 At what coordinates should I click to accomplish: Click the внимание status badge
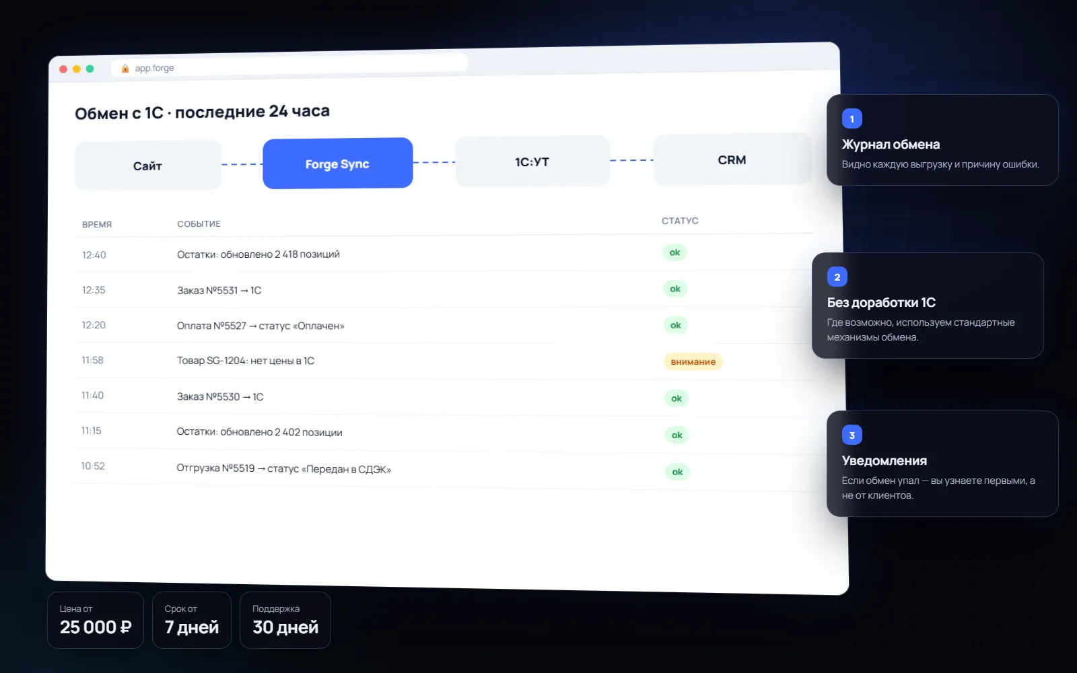(x=693, y=361)
